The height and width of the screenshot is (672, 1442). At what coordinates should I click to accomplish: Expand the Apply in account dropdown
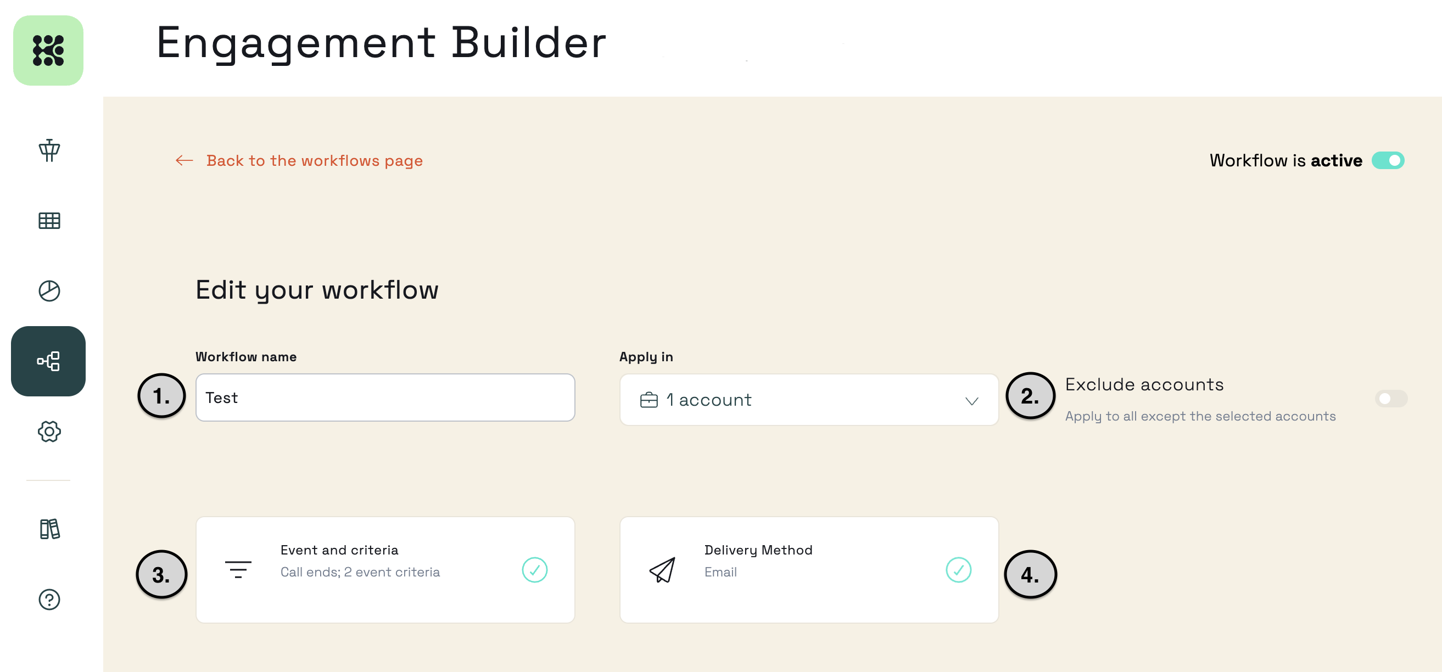(809, 400)
